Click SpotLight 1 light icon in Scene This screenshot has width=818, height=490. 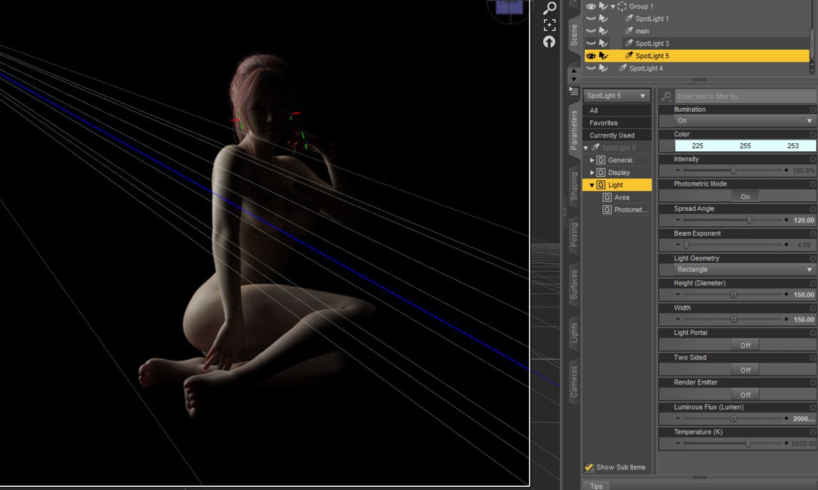click(629, 19)
